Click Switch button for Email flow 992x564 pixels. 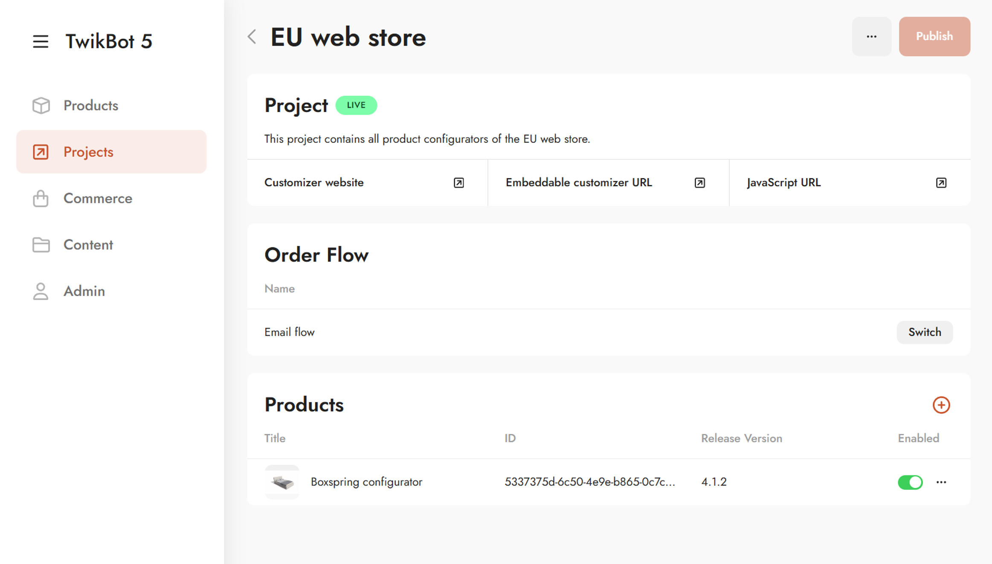point(924,332)
